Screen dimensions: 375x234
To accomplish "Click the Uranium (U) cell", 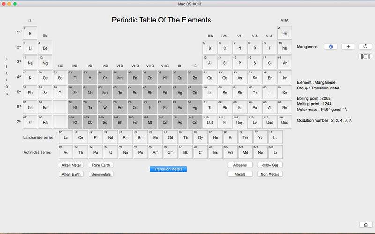I will click(111, 152).
